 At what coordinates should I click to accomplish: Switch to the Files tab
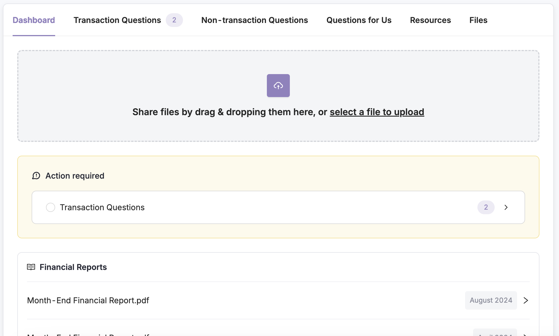(478, 20)
